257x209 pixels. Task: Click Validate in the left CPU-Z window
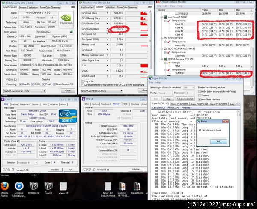[55, 170]
